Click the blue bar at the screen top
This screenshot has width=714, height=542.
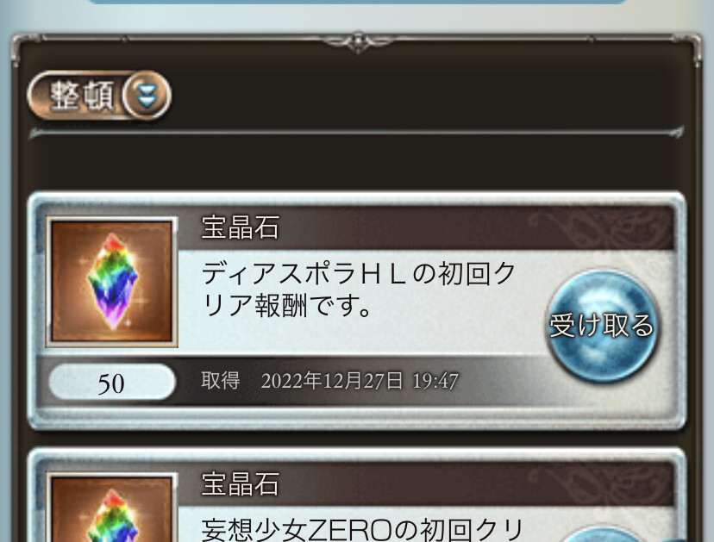point(357,2)
